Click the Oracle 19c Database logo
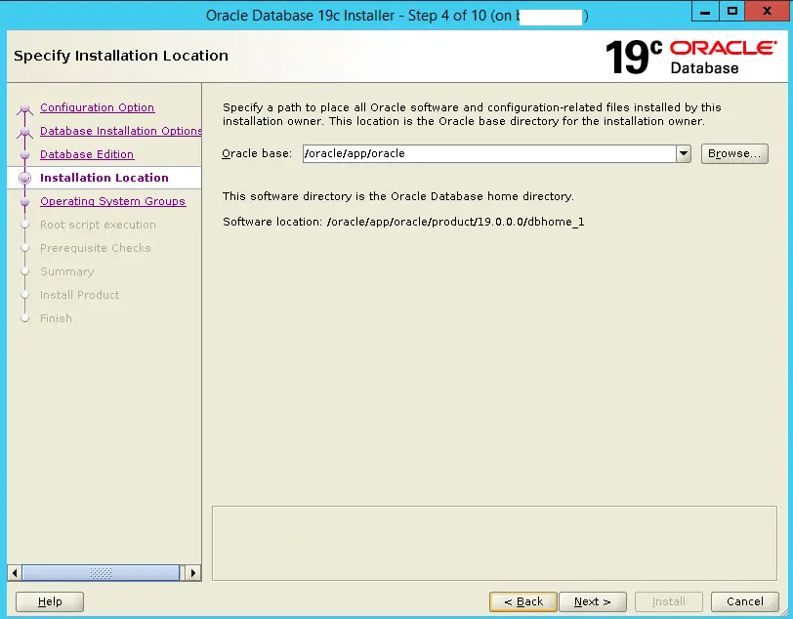Viewport: 793px width, 619px height. [690, 57]
